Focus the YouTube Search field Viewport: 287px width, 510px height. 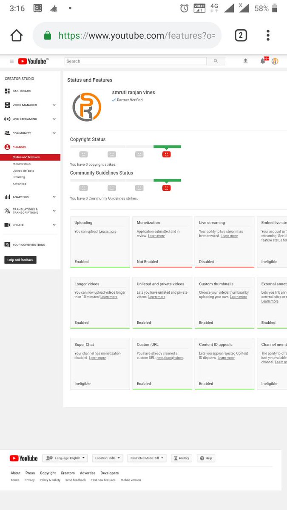[x=136, y=61]
